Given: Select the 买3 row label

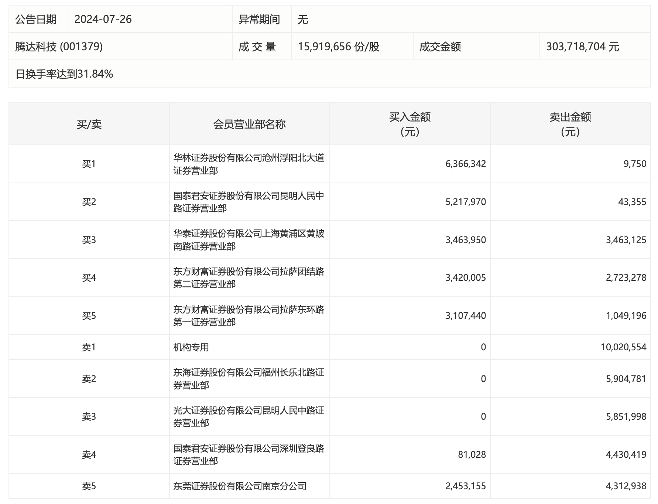Looking at the screenshot, I should (89, 240).
